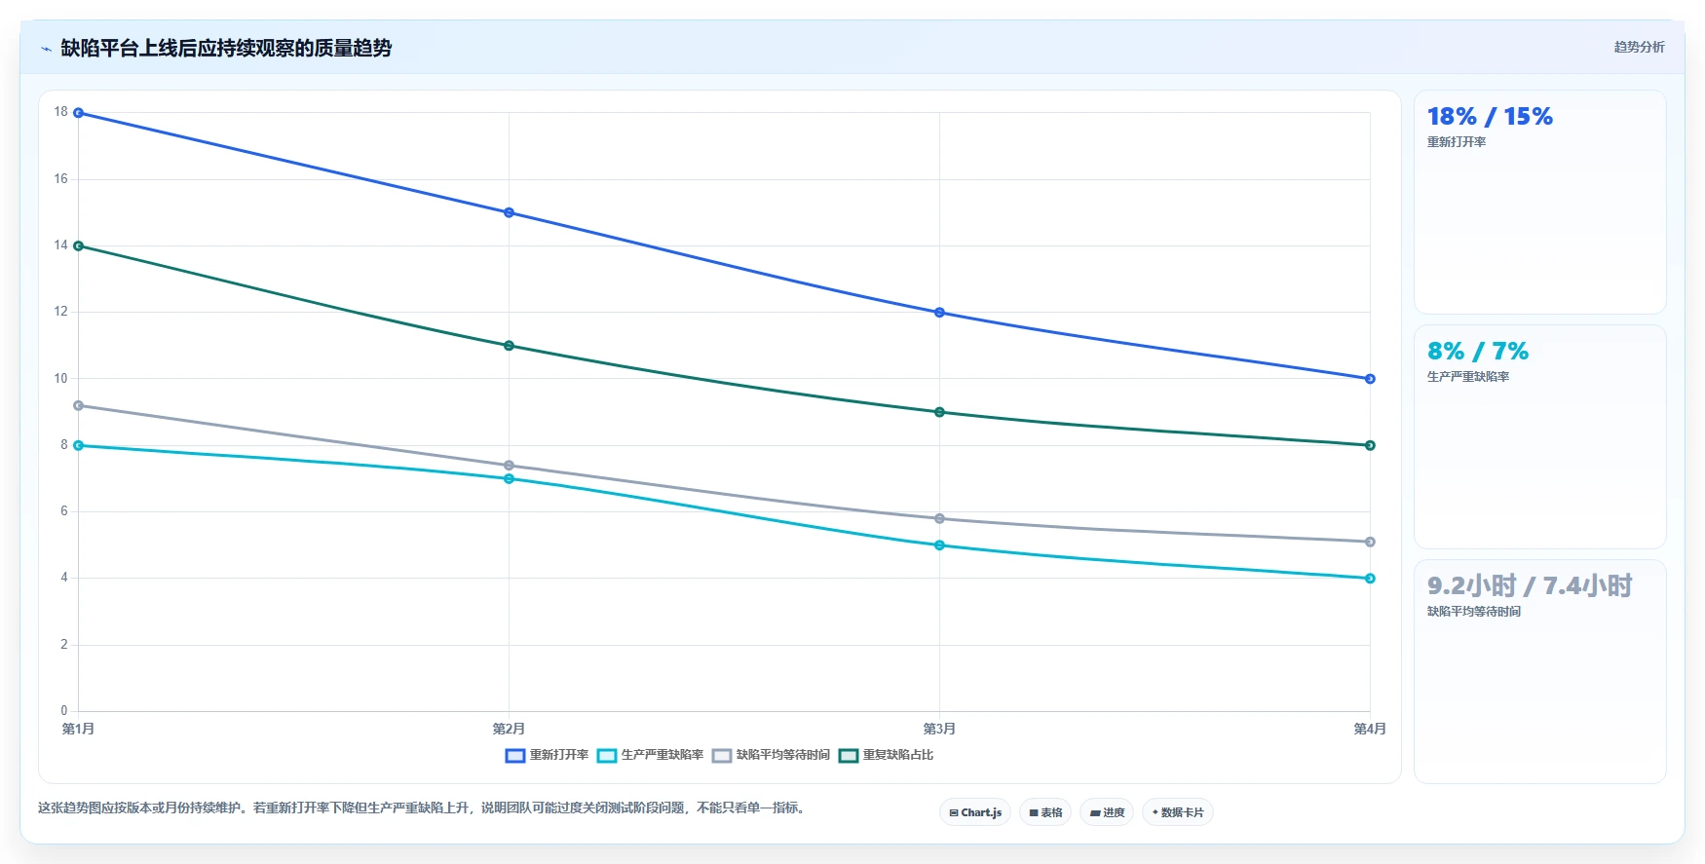Toggle the 缺陷平均等待时间 legend entry
Image resolution: width=1705 pixels, height=864 pixels.
(771, 755)
